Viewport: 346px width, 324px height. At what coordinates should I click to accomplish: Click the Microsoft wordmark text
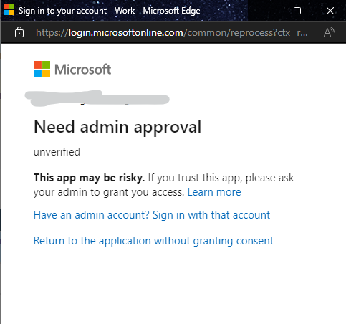[82, 70]
